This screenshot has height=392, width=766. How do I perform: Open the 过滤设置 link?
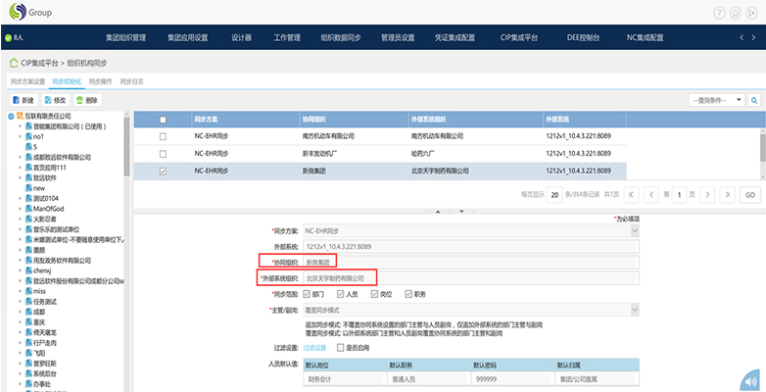[316, 346]
